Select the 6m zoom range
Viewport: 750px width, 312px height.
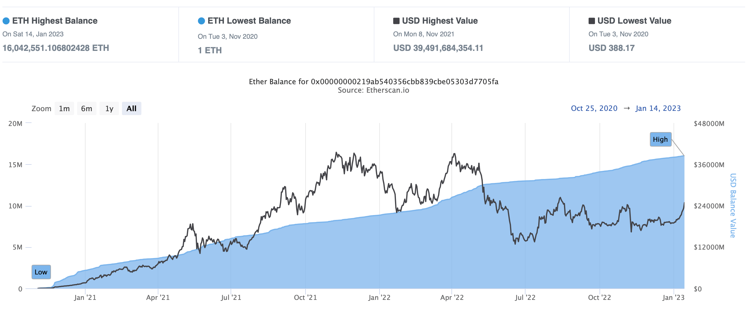click(x=86, y=108)
